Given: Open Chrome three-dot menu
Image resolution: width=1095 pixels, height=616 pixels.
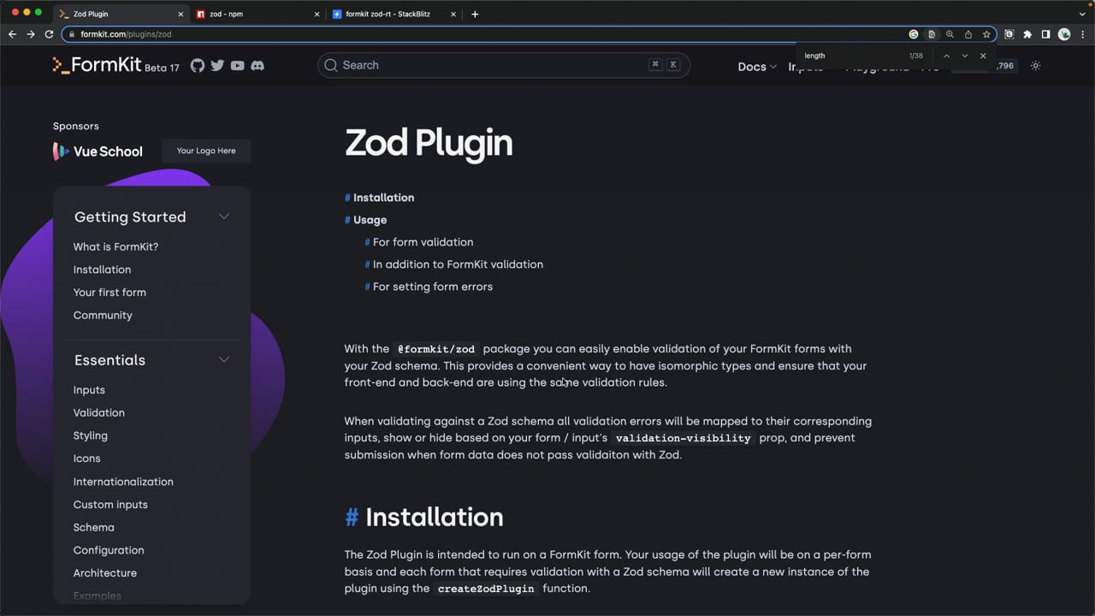Looking at the screenshot, I should [1082, 34].
